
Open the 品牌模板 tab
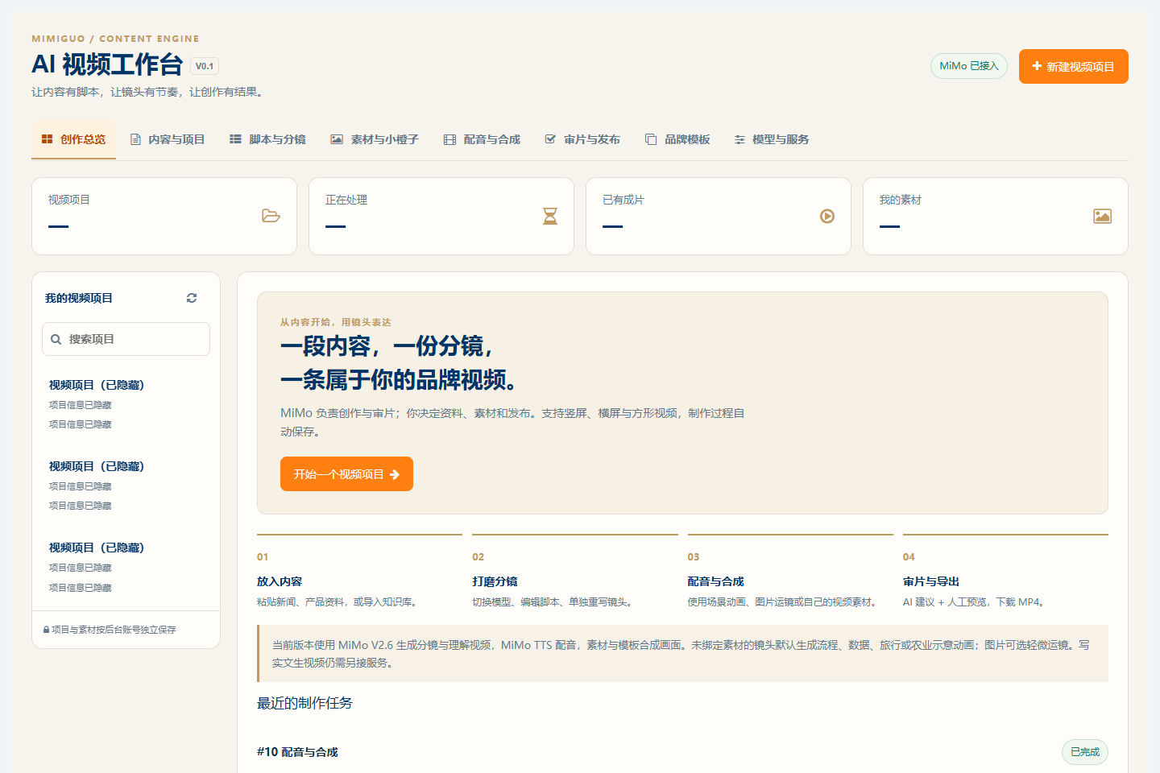coord(677,139)
